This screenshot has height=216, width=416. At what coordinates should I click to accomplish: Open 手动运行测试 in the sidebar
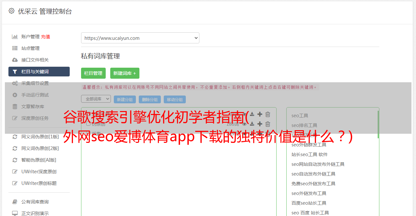point(35,95)
